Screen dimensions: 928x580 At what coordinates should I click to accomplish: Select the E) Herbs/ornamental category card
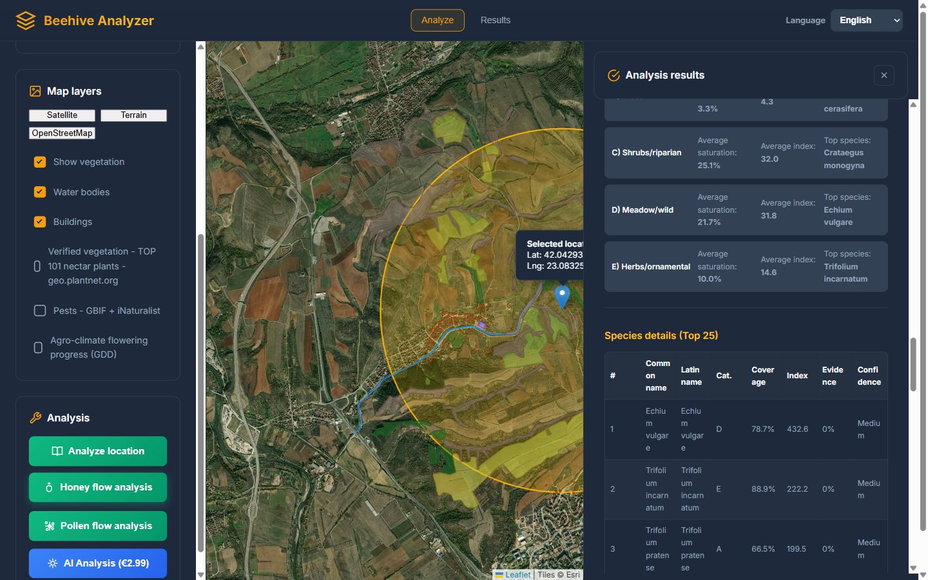click(746, 267)
